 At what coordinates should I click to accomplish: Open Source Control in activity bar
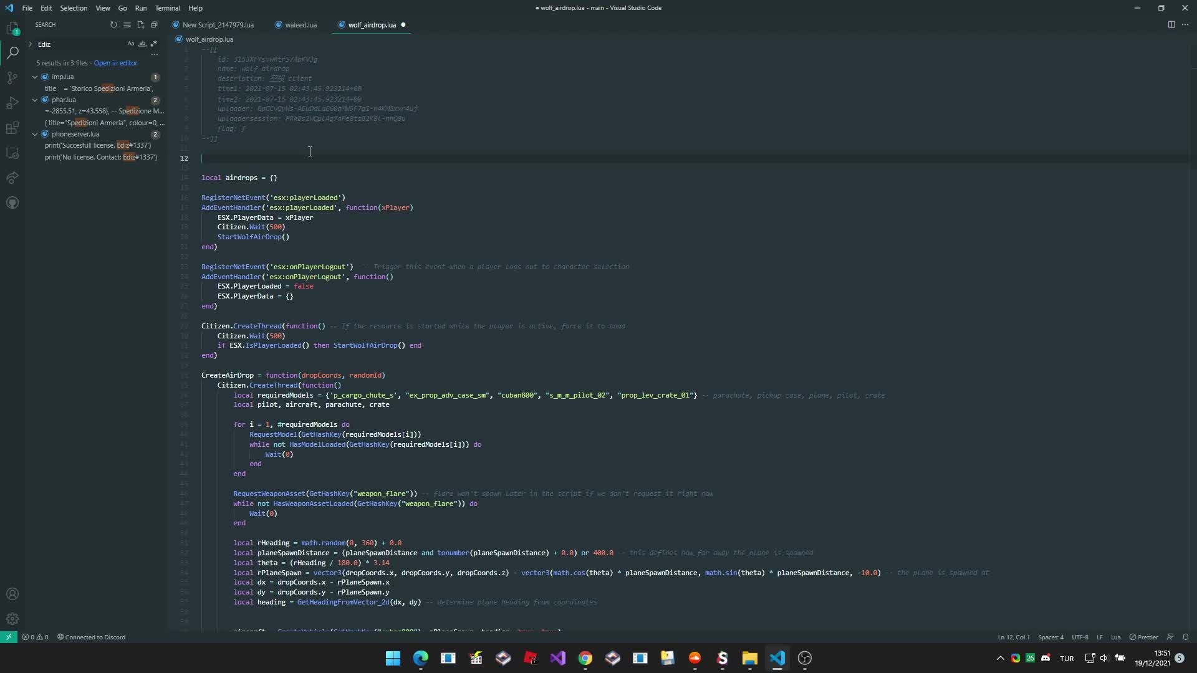12,78
